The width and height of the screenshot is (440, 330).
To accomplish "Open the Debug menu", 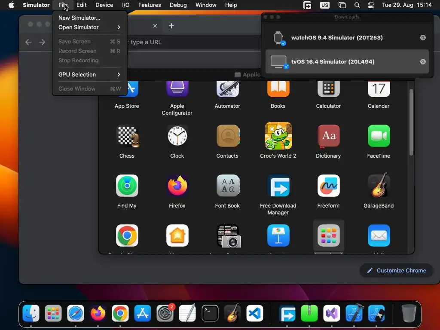I will click(x=178, y=5).
